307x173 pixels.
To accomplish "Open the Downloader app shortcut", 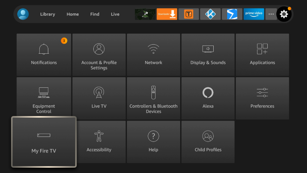I will tap(167, 14).
